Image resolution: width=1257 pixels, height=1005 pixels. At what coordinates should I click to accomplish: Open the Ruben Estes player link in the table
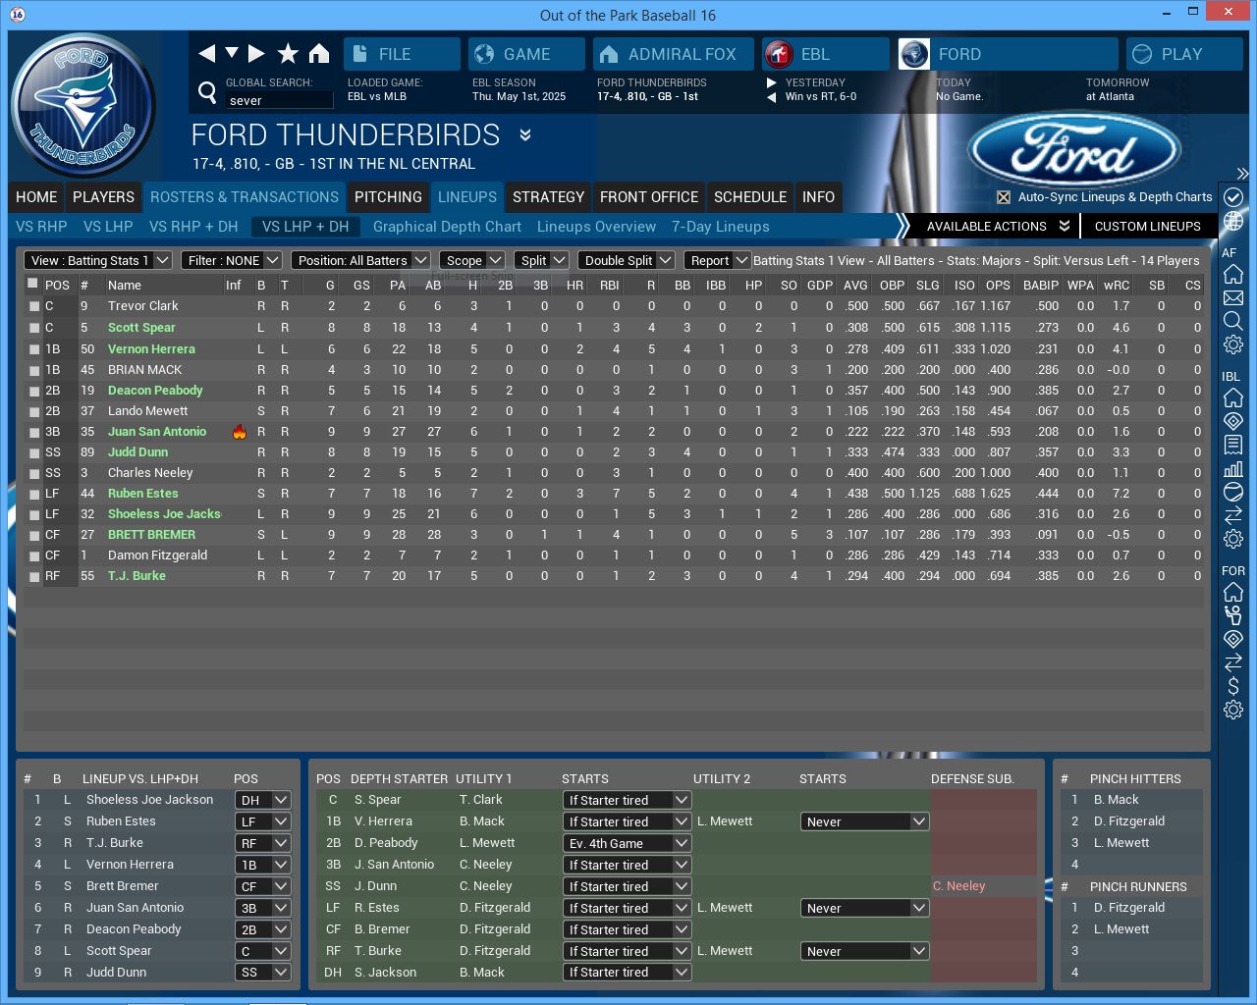(143, 494)
